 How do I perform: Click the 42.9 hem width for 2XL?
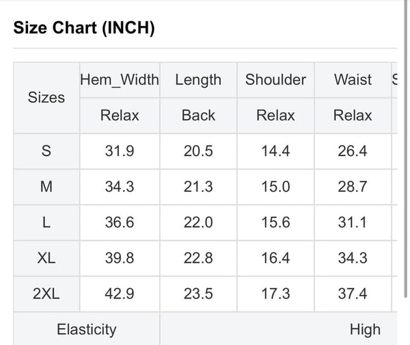pyautogui.click(x=120, y=294)
